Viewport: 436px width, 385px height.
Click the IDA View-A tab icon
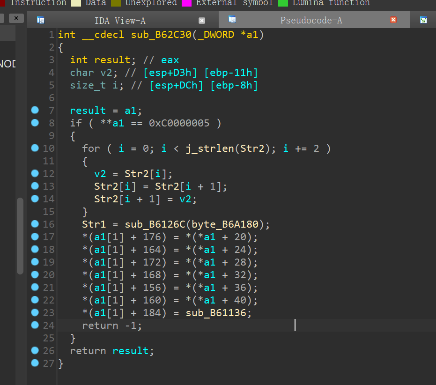(41, 20)
